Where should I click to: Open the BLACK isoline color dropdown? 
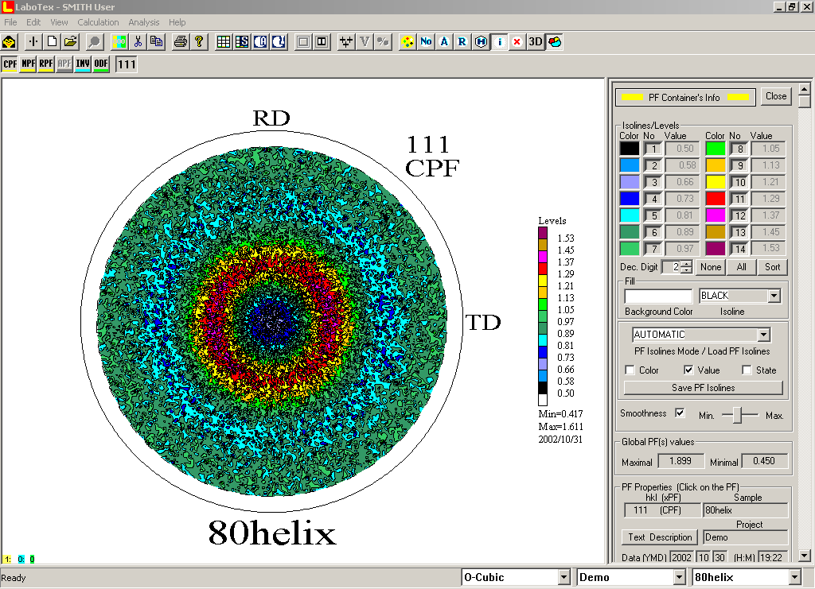[774, 296]
